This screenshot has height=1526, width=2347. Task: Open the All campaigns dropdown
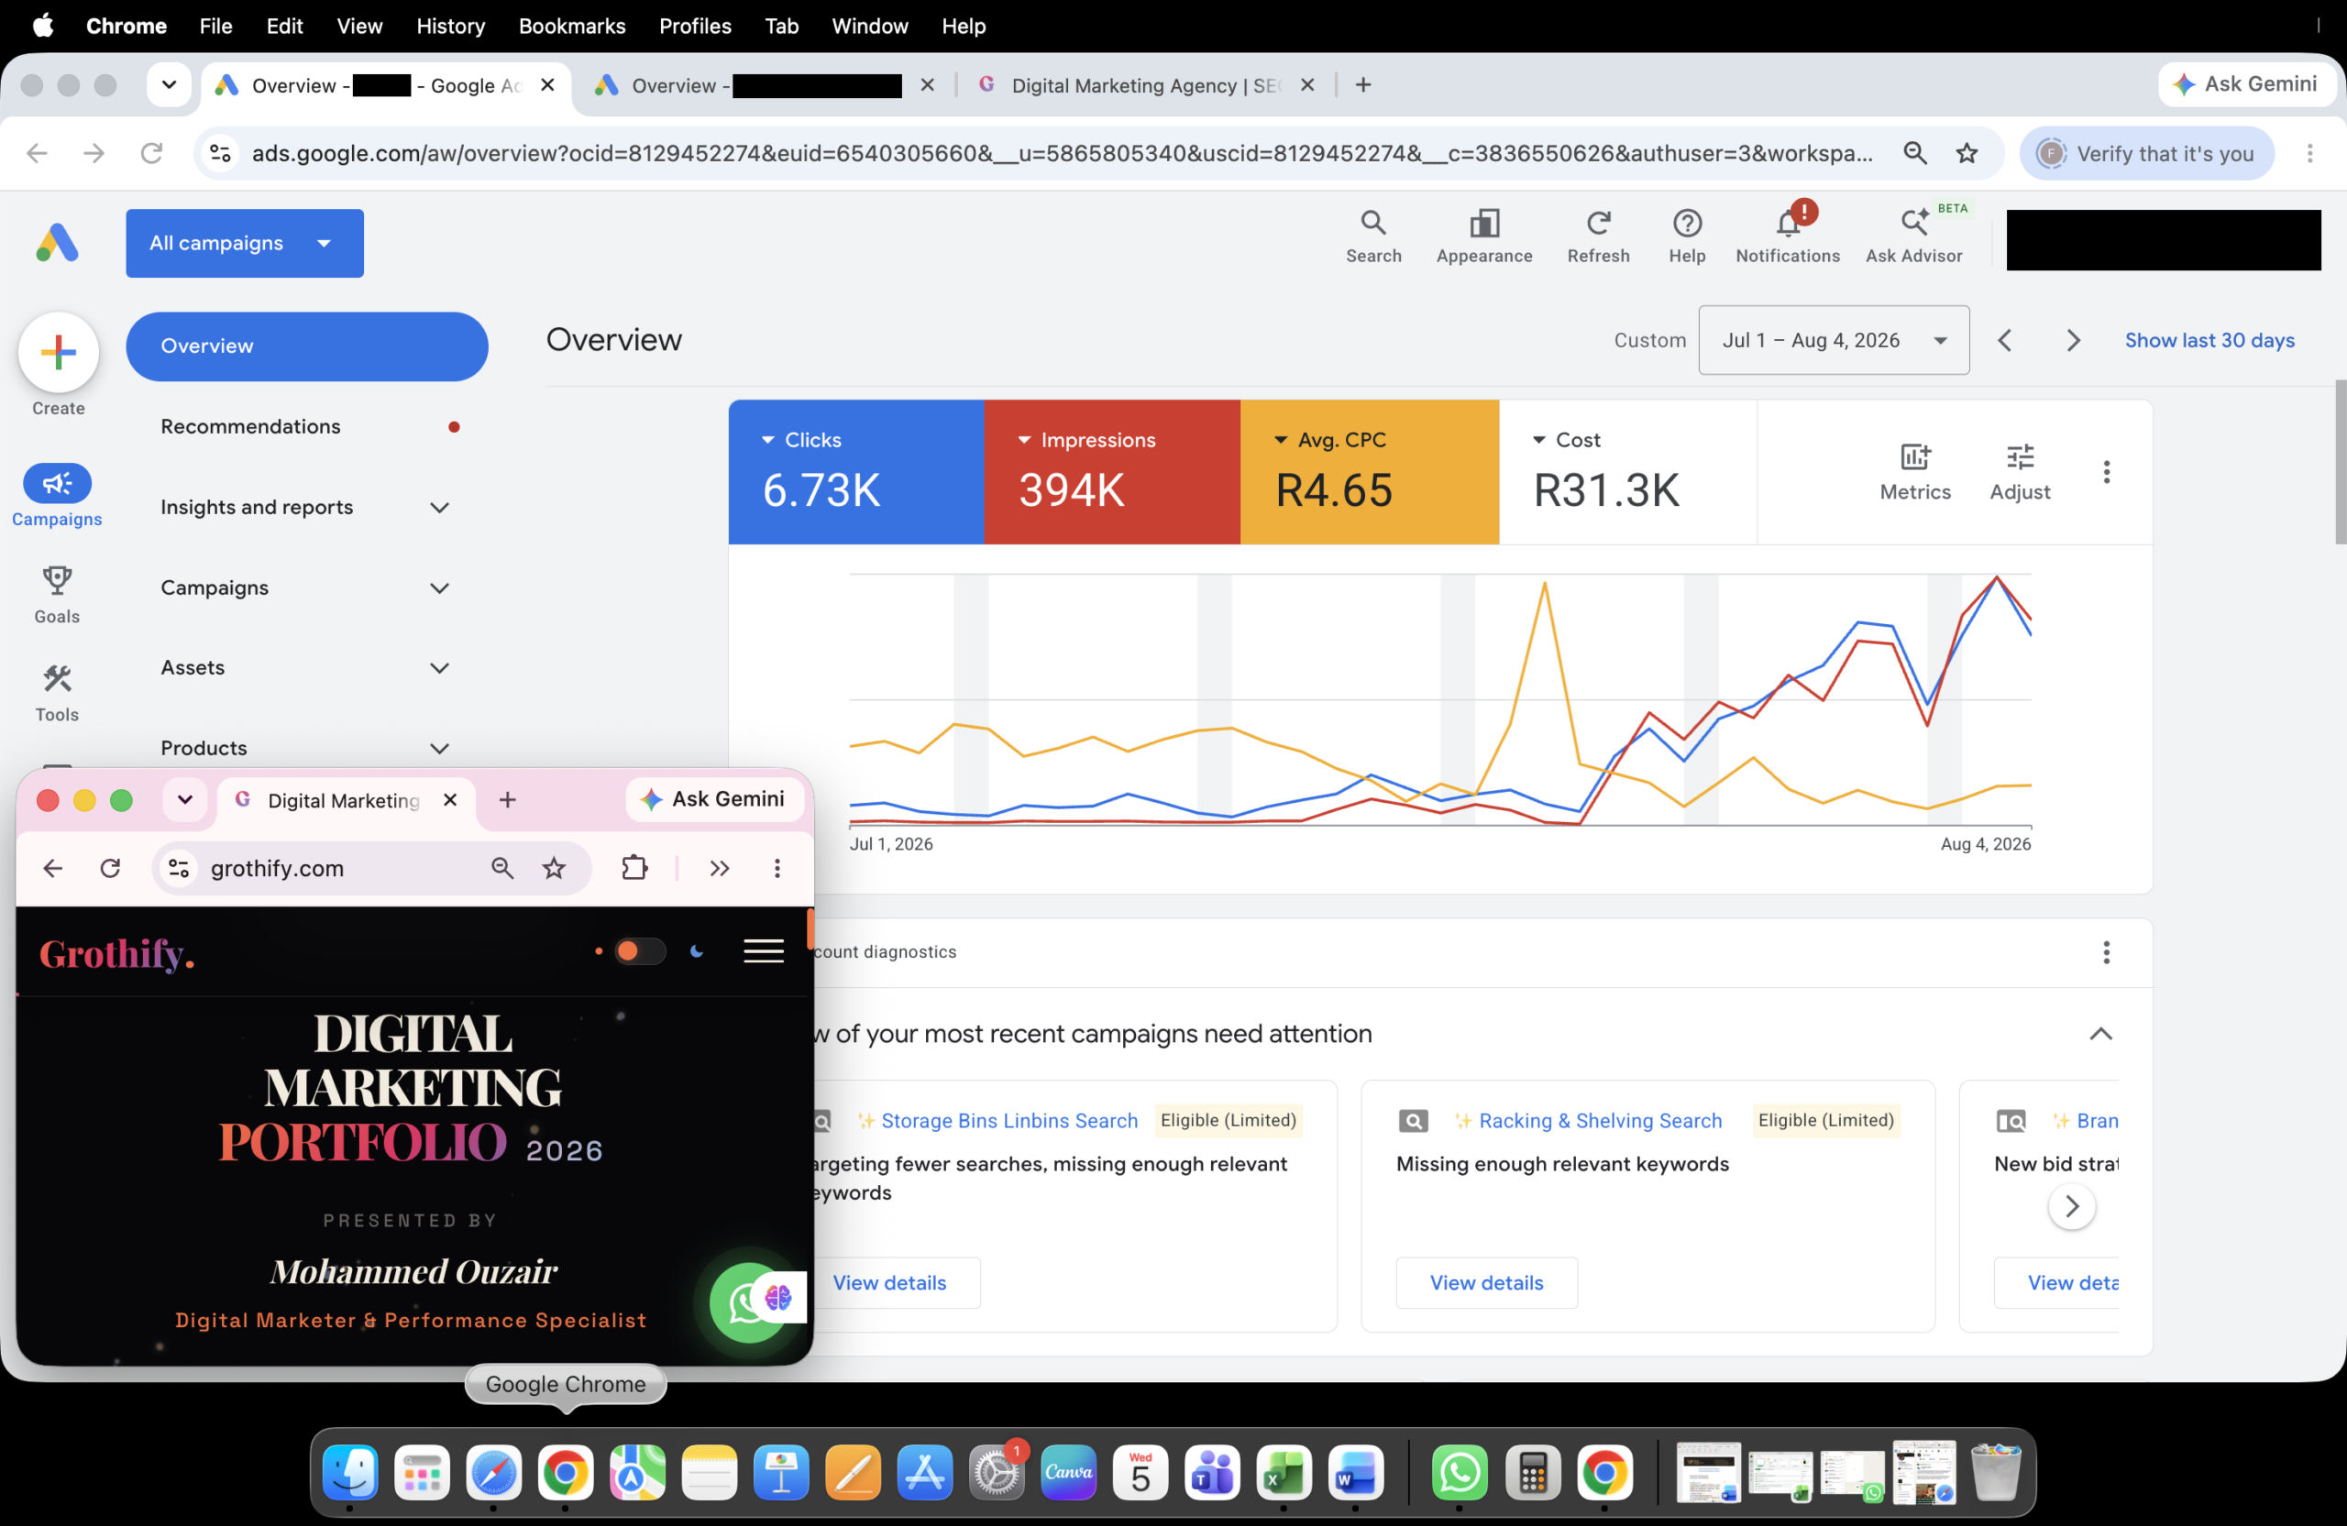[245, 243]
